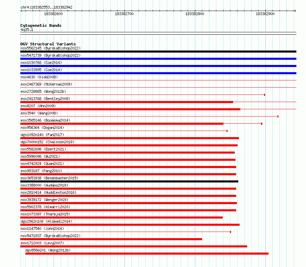The image size is (306, 267).
Task: Open esv2728865 (Wong2012b) variant label
Action: point(43,91)
